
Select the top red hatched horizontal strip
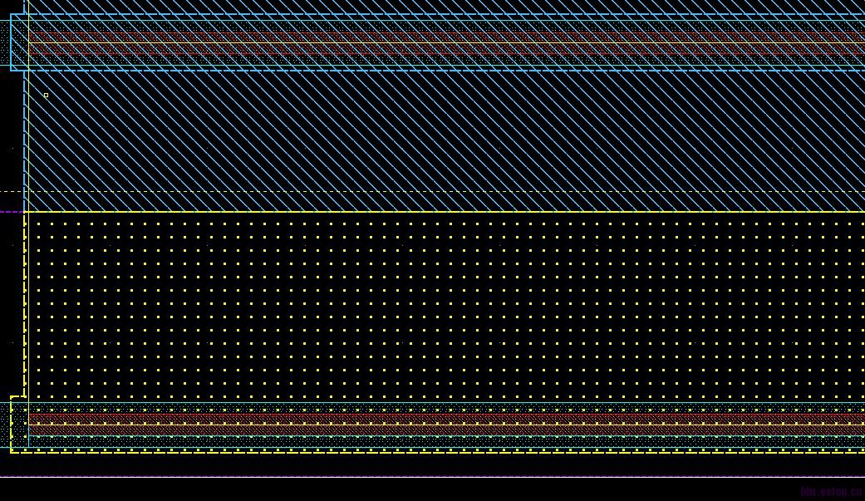click(447, 43)
